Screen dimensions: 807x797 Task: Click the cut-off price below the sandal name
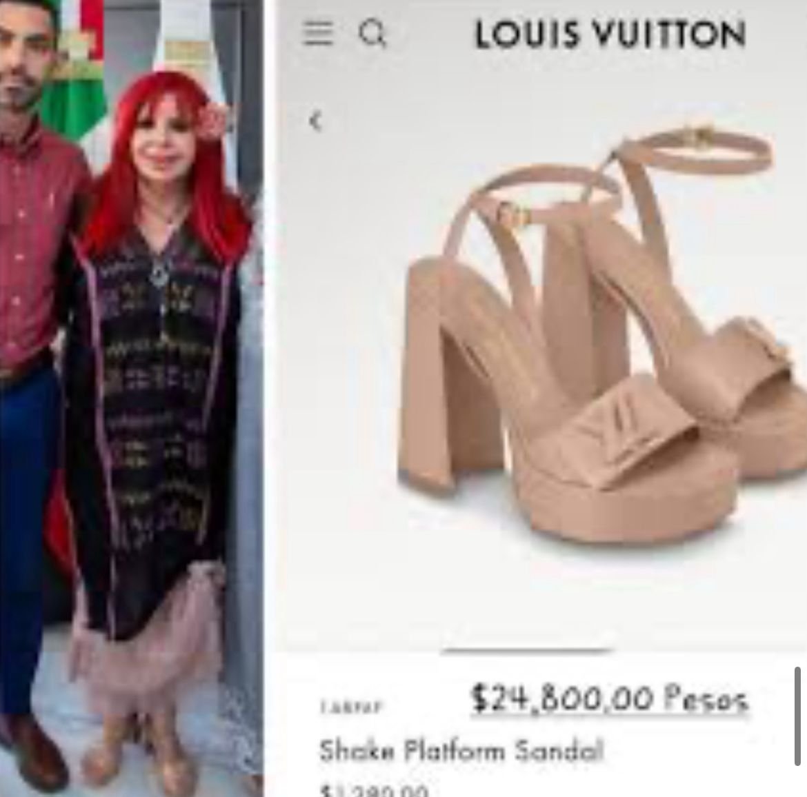point(374,790)
